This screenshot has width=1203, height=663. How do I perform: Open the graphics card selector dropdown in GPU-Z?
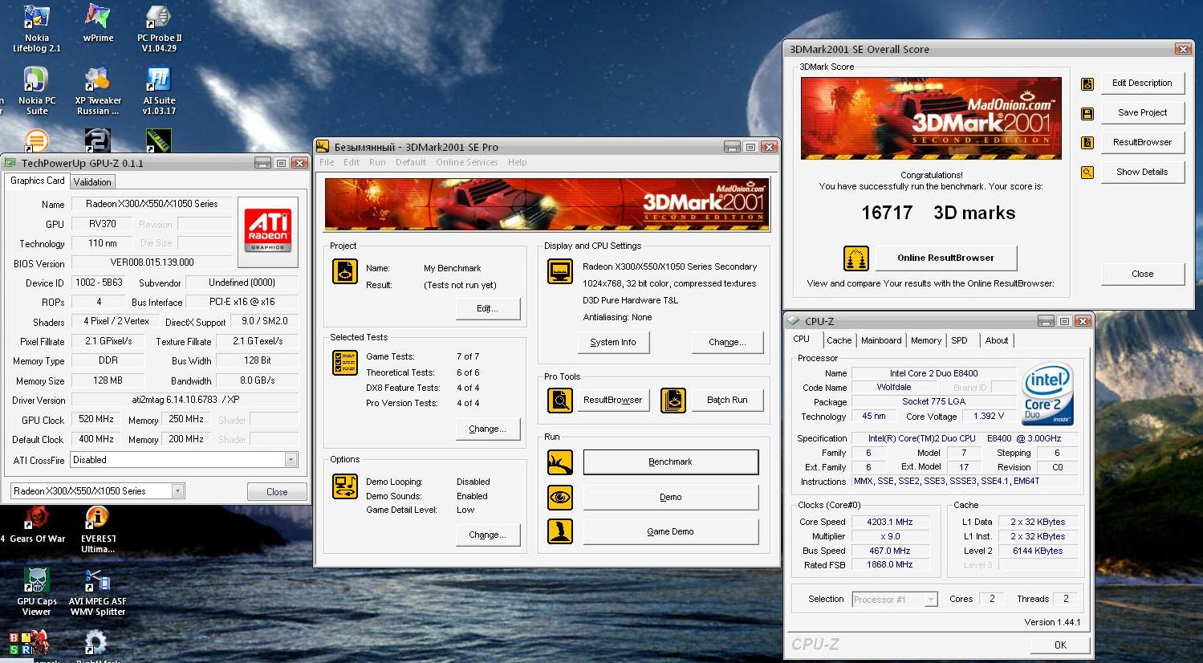(x=177, y=490)
